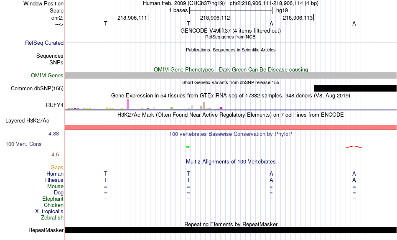
Task: Click the tall violet GTEx expression bar
Action: tap(127, 104)
